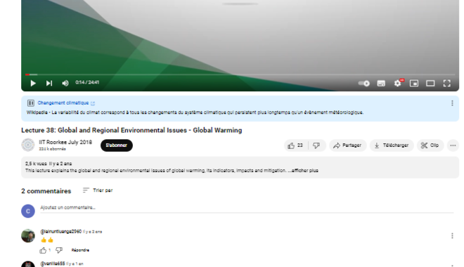
Task: Enter fullscreen mode
Action: [x=447, y=84]
